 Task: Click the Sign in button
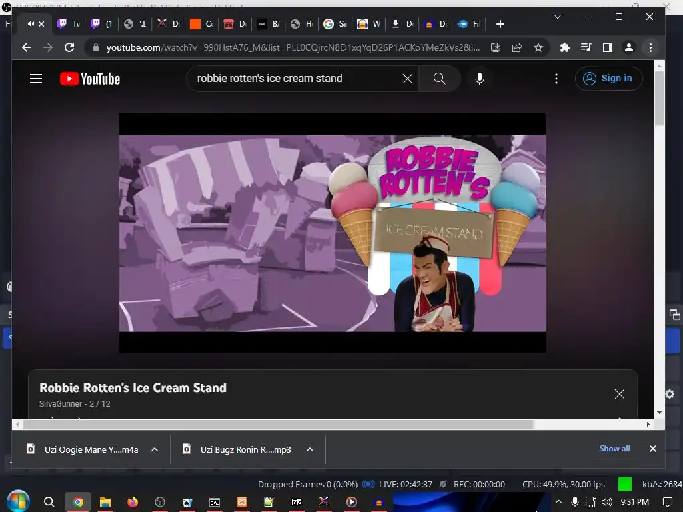tap(608, 79)
